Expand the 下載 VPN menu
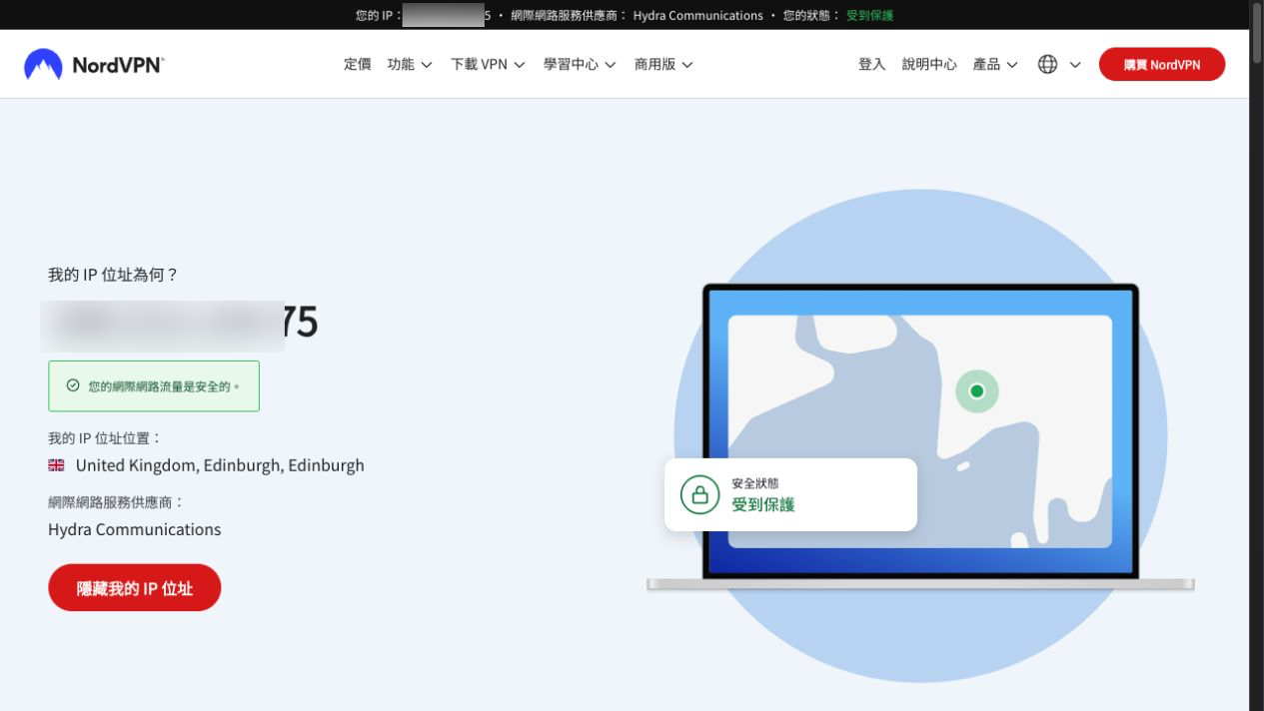1264x711 pixels. tap(488, 64)
